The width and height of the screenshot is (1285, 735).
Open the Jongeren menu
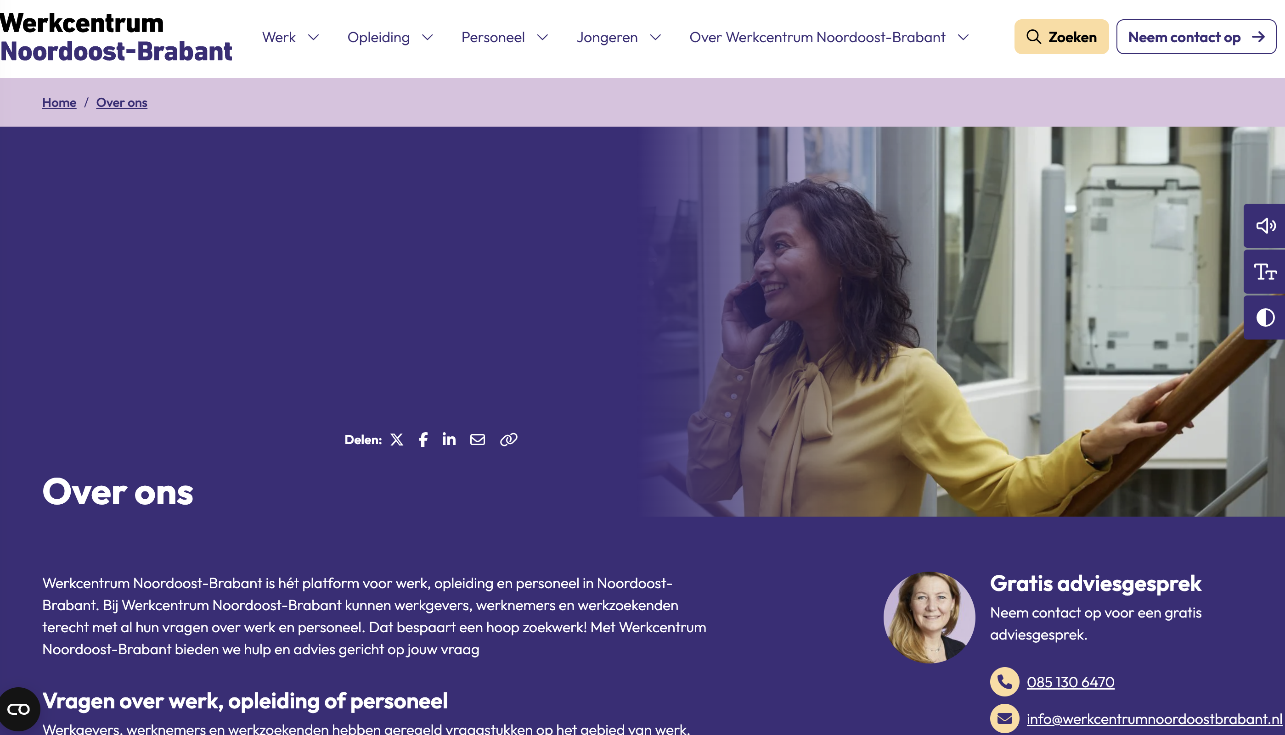point(619,37)
